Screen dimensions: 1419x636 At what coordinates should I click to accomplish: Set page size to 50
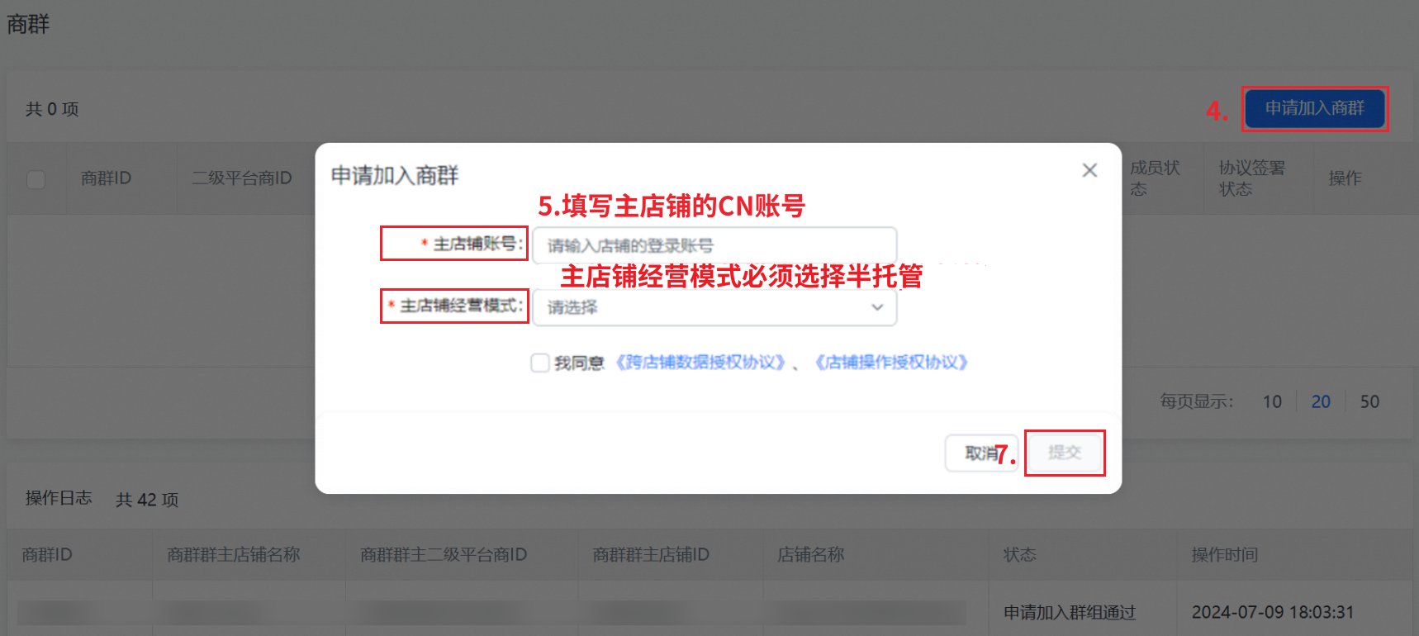pos(1369,401)
